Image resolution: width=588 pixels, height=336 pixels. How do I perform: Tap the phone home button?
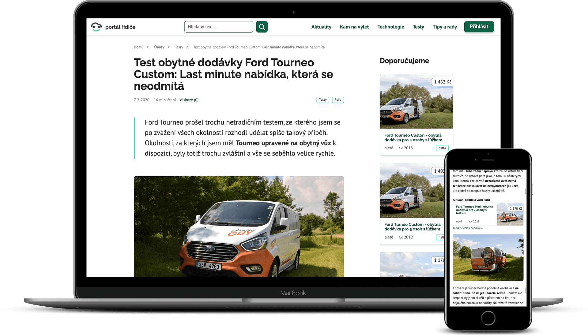pos(488,318)
